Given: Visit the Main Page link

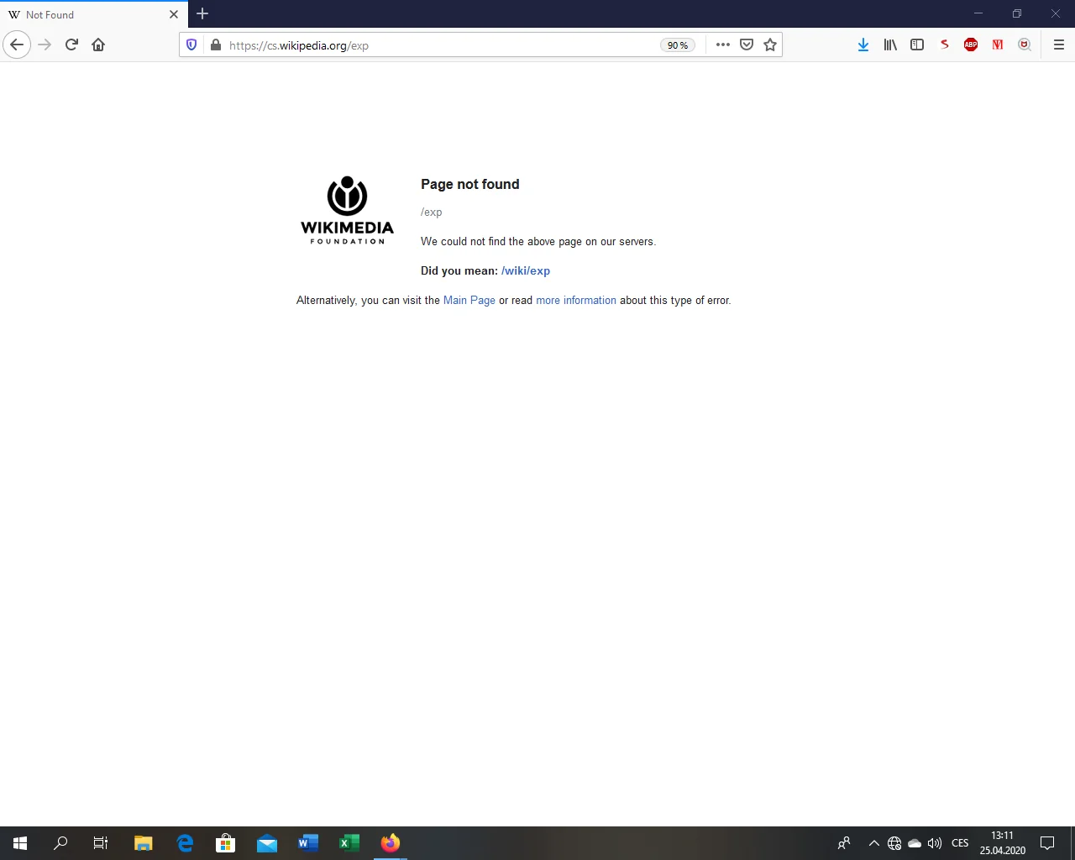Looking at the screenshot, I should 469,300.
